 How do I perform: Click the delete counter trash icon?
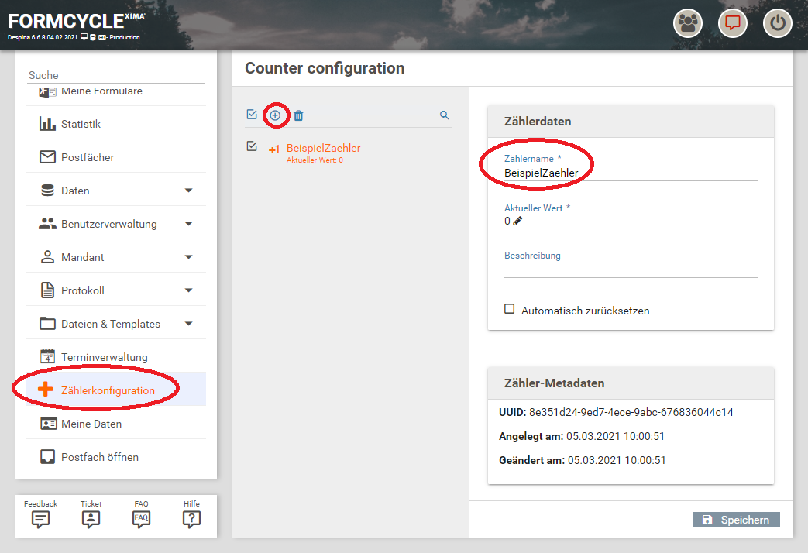pyautogui.click(x=298, y=115)
